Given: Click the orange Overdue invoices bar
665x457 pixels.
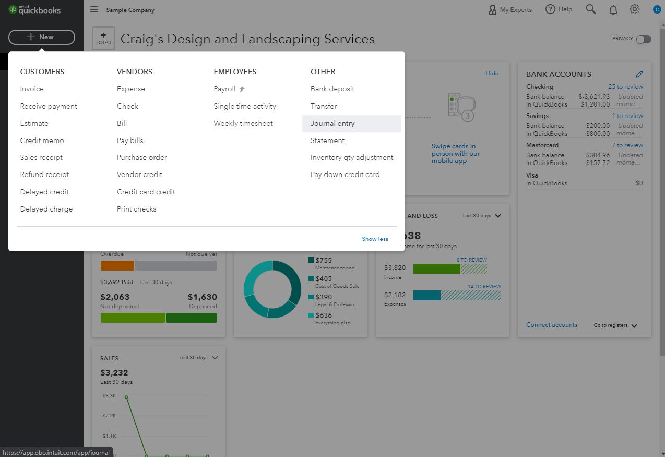Looking at the screenshot, I should pyautogui.click(x=117, y=265).
